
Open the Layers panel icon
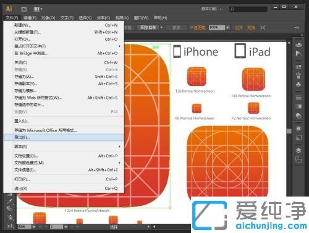click(298, 151)
